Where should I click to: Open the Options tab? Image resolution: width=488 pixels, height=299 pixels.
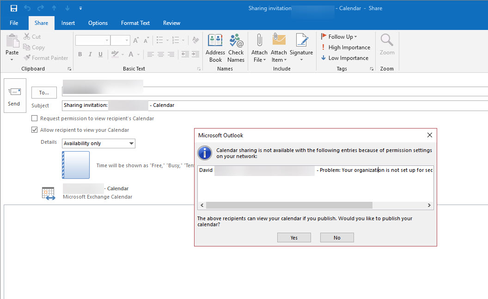point(98,23)
